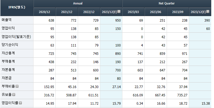This screenshot has width=214, height=108.
Task: Click 부채총계 value 232
Action: coord(74,62)
